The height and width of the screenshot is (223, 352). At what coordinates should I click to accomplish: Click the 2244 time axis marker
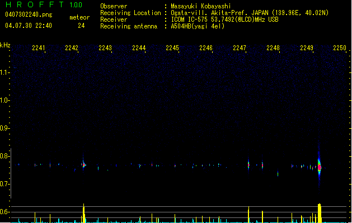139,47
